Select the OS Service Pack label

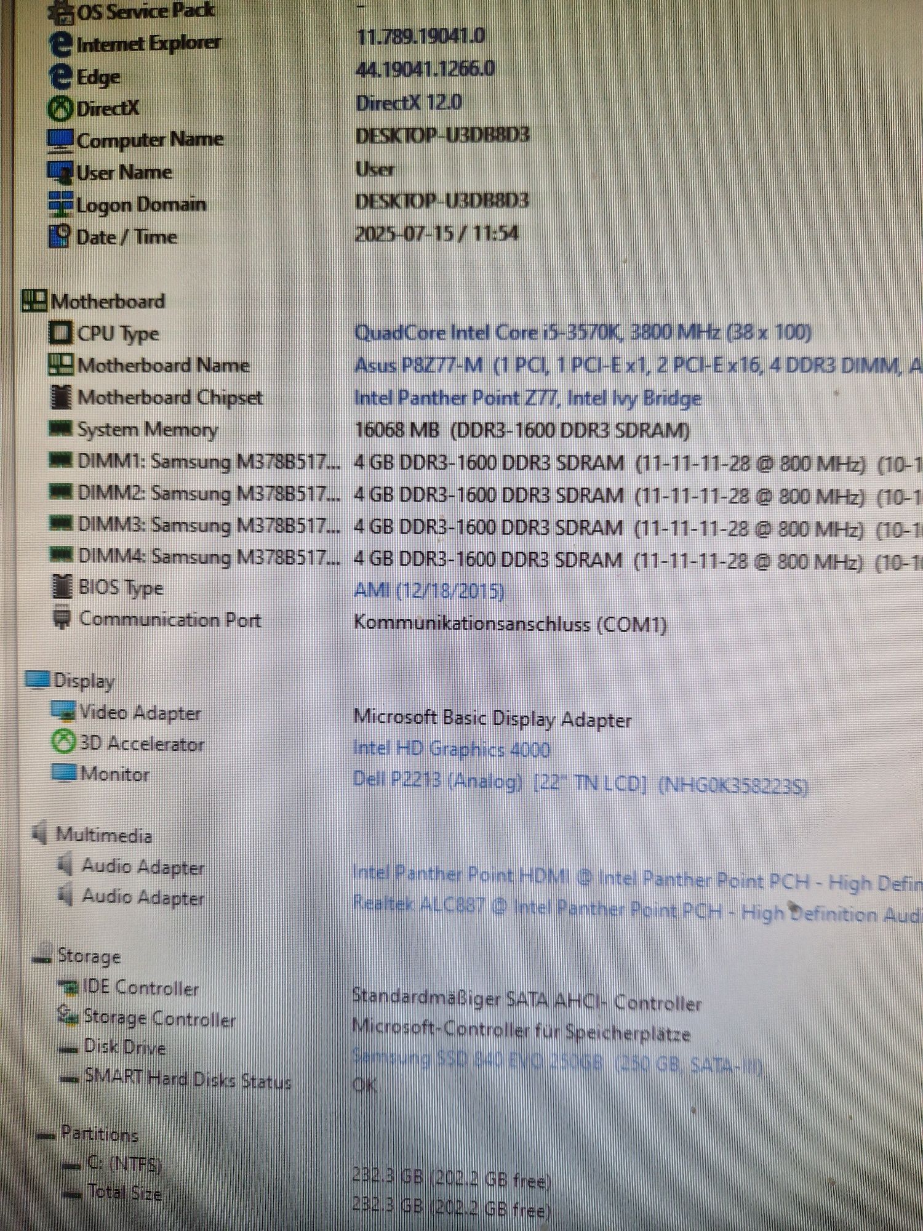[x=145, y=11]
